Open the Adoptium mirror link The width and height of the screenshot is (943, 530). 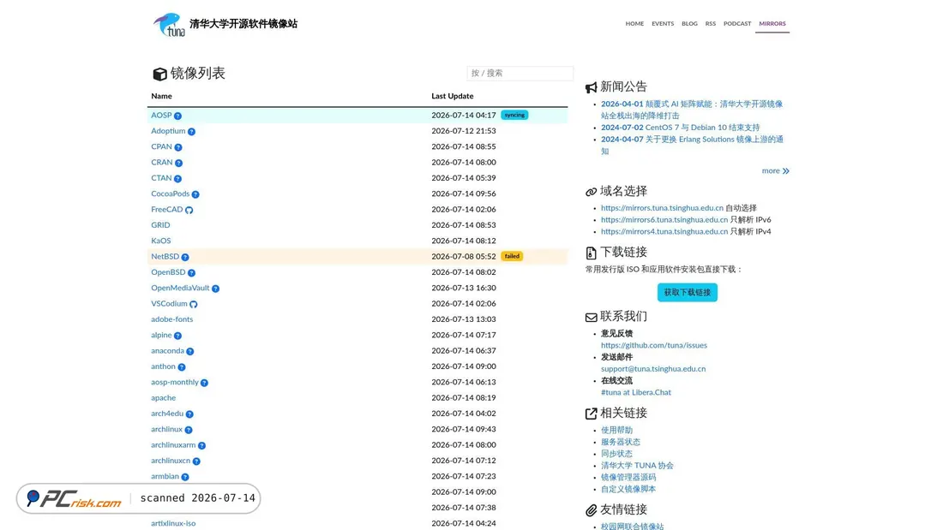click(168, 131)
